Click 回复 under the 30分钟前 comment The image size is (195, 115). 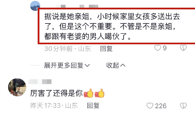106,49
